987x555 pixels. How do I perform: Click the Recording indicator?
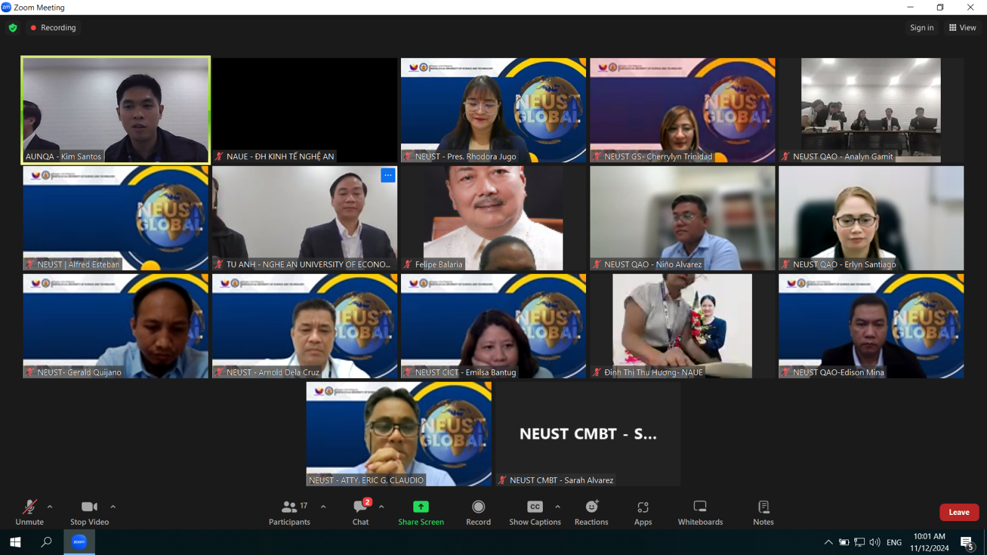[x=53, y=28]
